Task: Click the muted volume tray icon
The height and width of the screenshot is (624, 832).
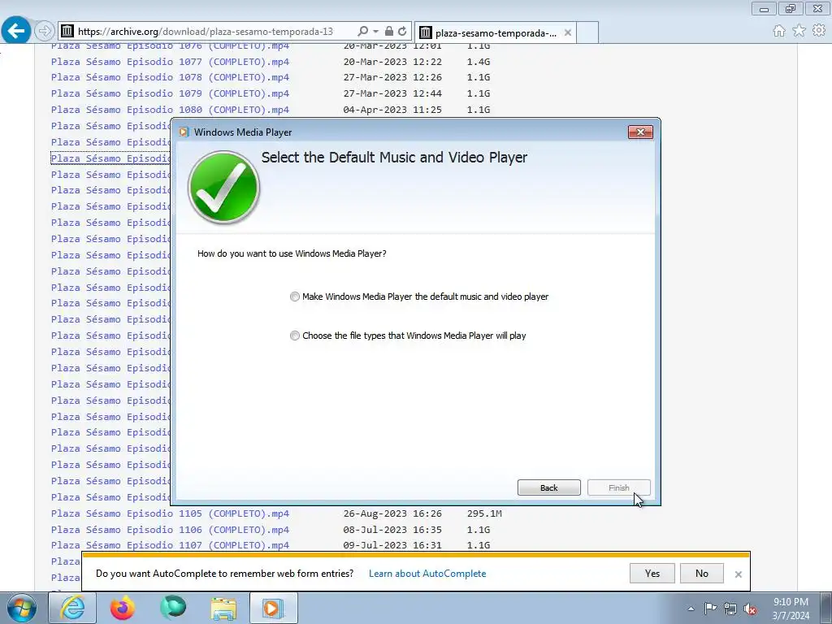Action: click(x=750, y=609)
